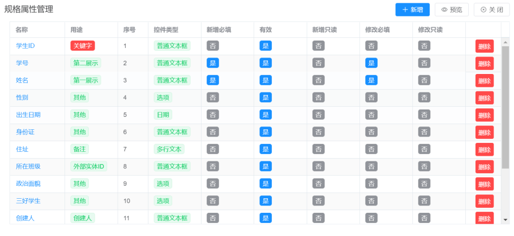Click the 备注 usage tag
The height and width of the screenshot is (236, 514).
(79, 150)
